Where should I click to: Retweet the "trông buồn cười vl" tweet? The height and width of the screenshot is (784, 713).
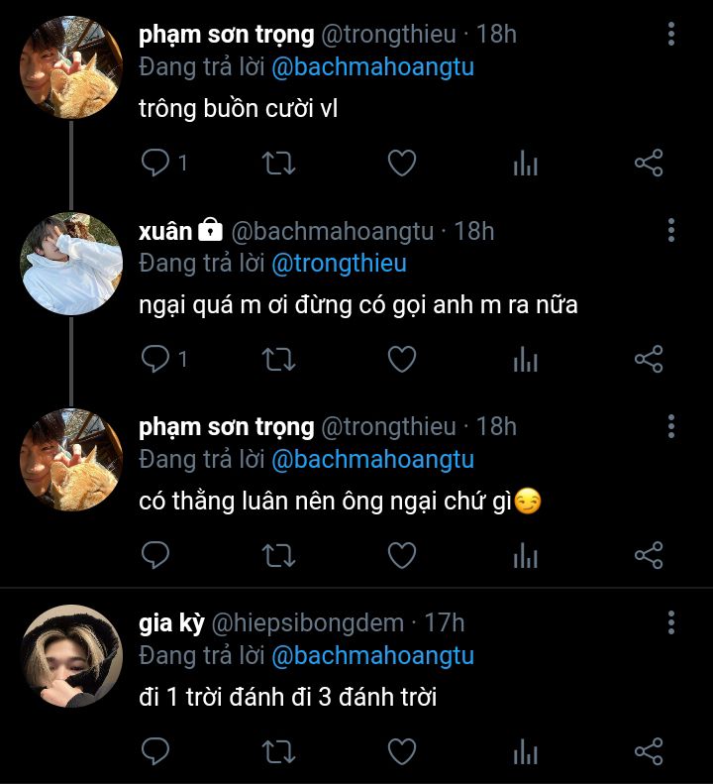[279, 163]
